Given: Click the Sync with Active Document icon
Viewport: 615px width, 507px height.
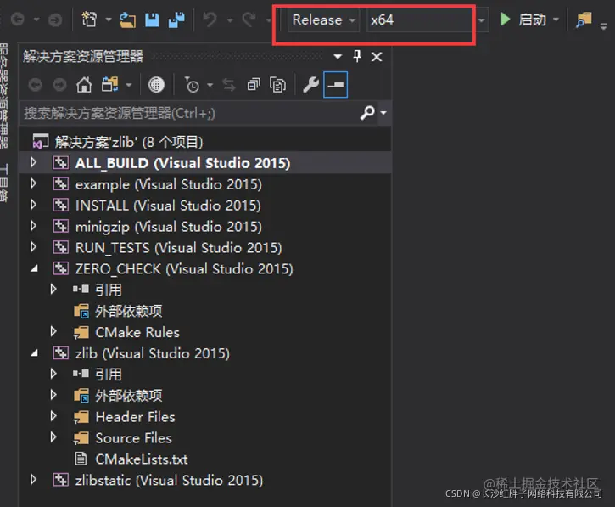Looking at the screenshot, I should pos(229,84).
